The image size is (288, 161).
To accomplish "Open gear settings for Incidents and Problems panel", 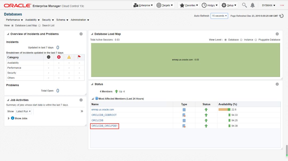I will tap(81, 34).
